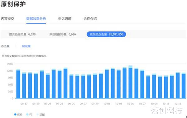Select the bar for 09-27

pos(83,86)
